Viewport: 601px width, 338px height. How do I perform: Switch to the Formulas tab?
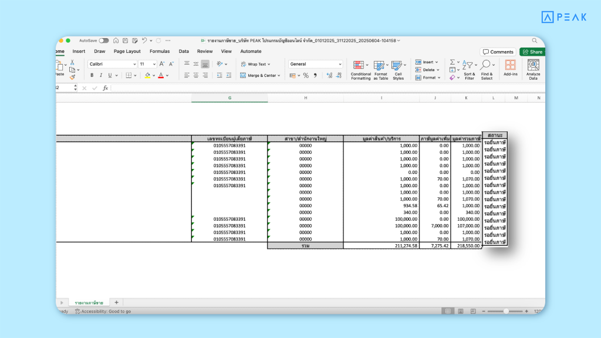tap(160, 52)
